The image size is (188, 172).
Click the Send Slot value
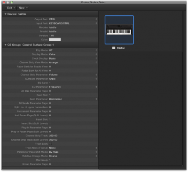click(50, 95)
